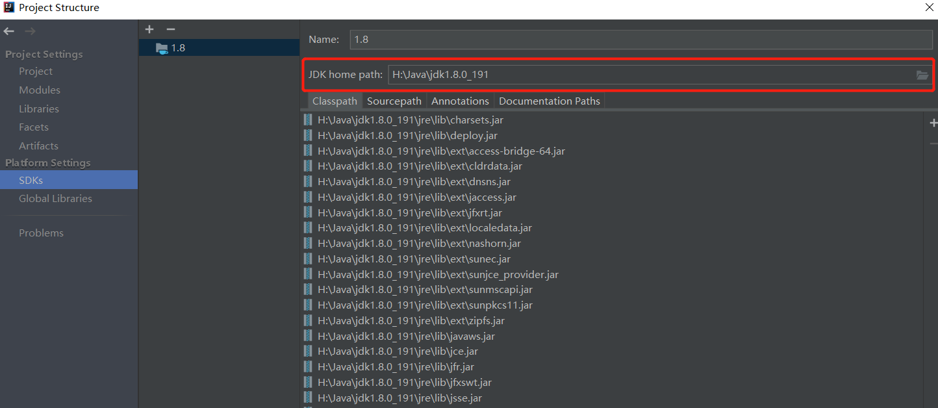
Task: Select access-bridge-64.jar entry
Action: click(441, 151)
